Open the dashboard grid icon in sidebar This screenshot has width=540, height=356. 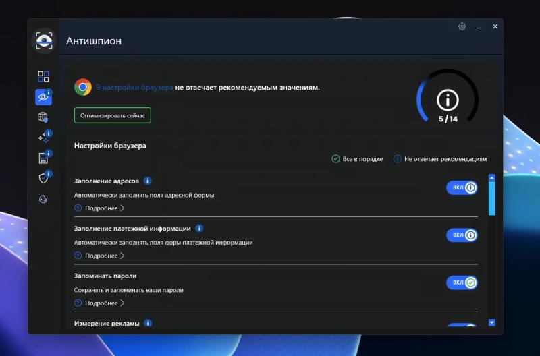(43, 76)
